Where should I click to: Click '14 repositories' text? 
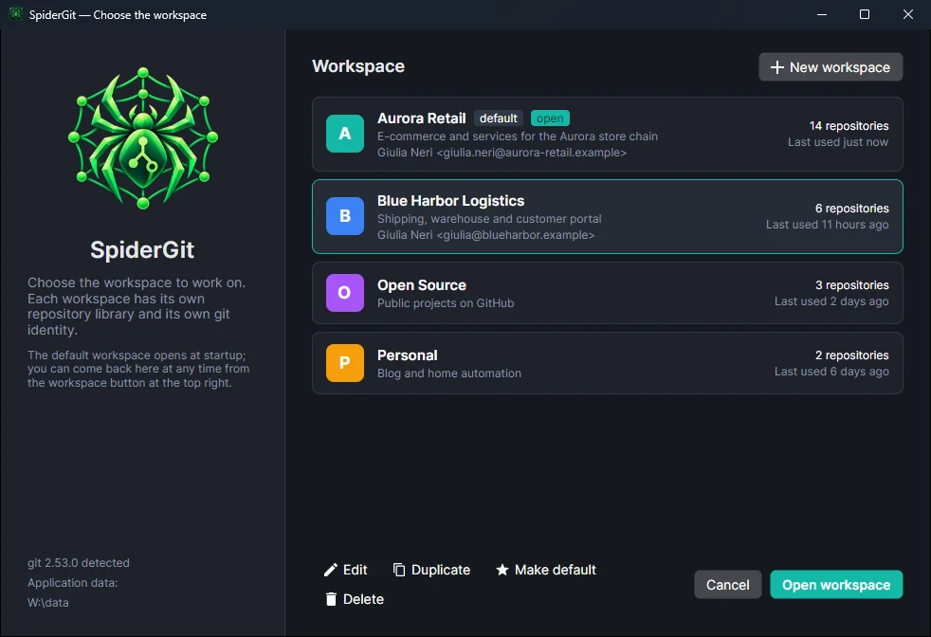click(849, 126)
